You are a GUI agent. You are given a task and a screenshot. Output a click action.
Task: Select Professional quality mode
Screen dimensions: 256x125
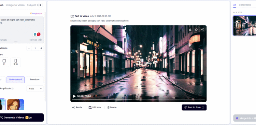[x=15, y=80]
